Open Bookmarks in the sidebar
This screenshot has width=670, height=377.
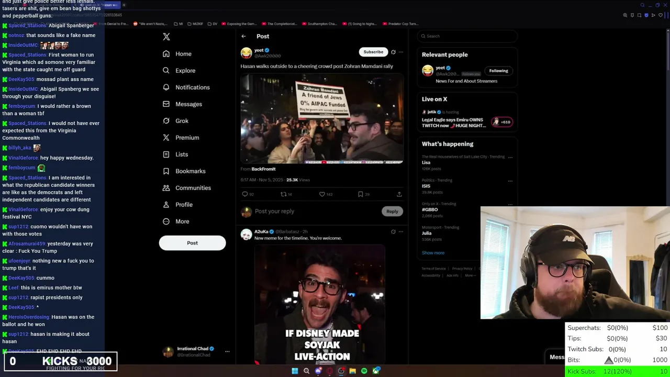tap(184, 171)
